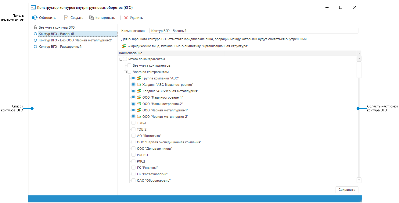Collapse the Итого по контрагентам node
This screenshot has height=203, width=399.
(x=121, y=59)
